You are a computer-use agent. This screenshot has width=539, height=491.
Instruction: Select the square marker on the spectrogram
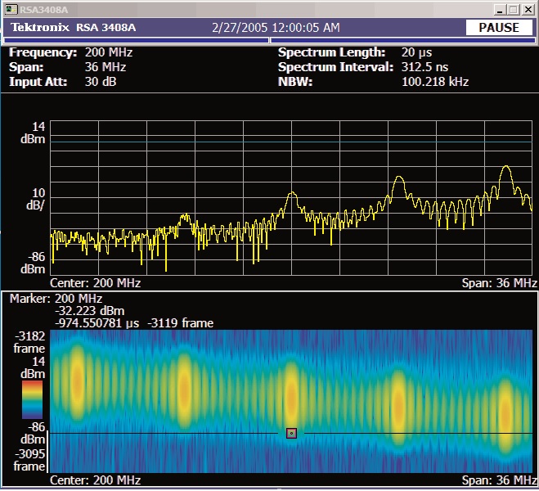tap(291, 433)
